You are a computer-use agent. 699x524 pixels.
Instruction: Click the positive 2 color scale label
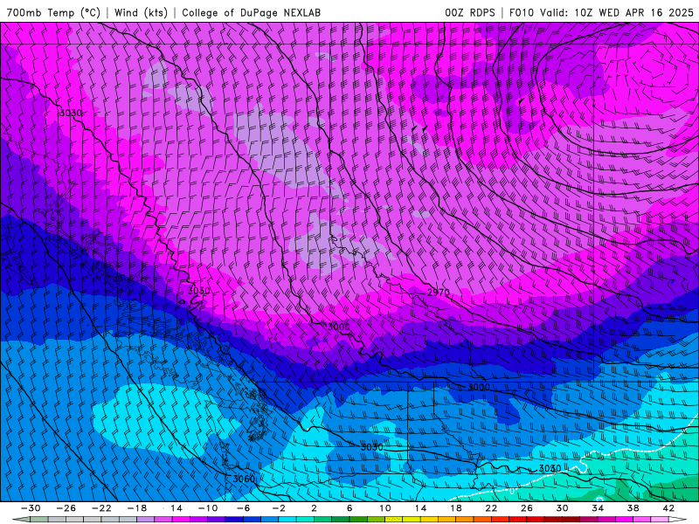315,508
